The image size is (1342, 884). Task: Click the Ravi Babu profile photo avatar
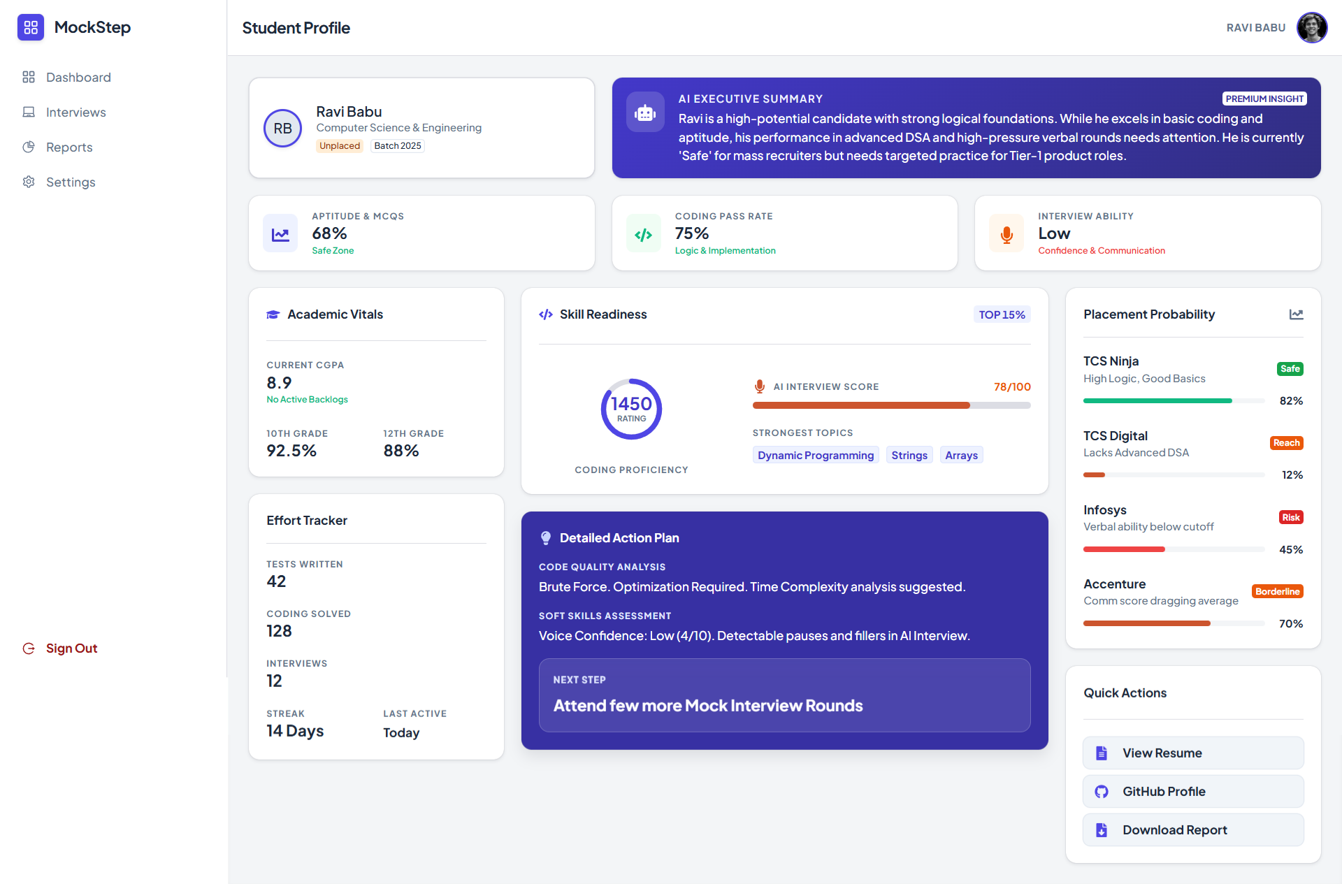tap(1311, 28)
